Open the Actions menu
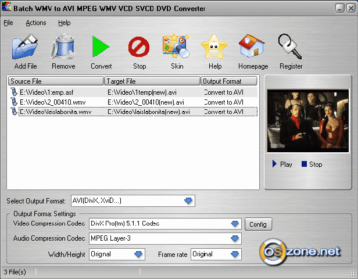This screenshot has height=279, width=358. 36,23
